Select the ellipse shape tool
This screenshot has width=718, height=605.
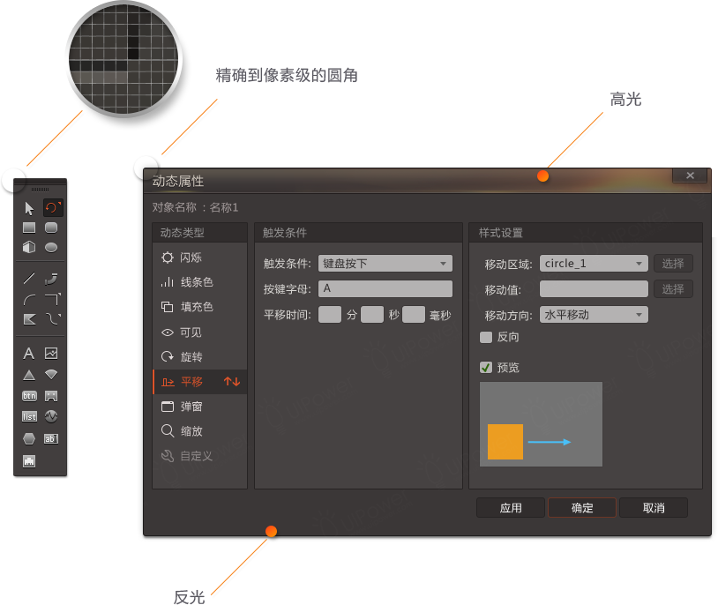point(51,247)
